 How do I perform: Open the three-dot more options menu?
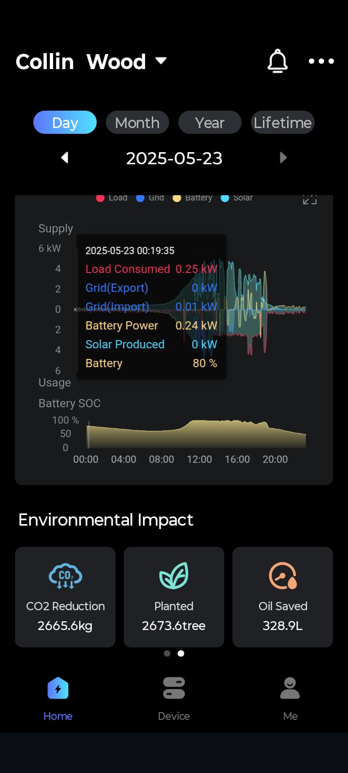pos(321,61)
